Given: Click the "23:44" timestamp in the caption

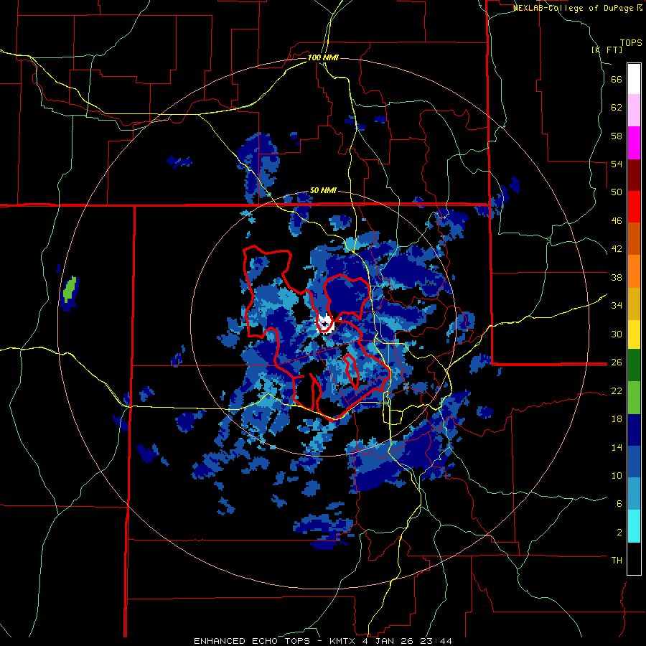Looking at the screenshot, I should pyautogui.click(x=436, y=641).
